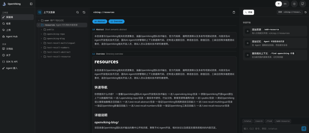Open 实验场 in the sidebar
The height and width of the screenshot is (133, 309).
coord(17,17)
